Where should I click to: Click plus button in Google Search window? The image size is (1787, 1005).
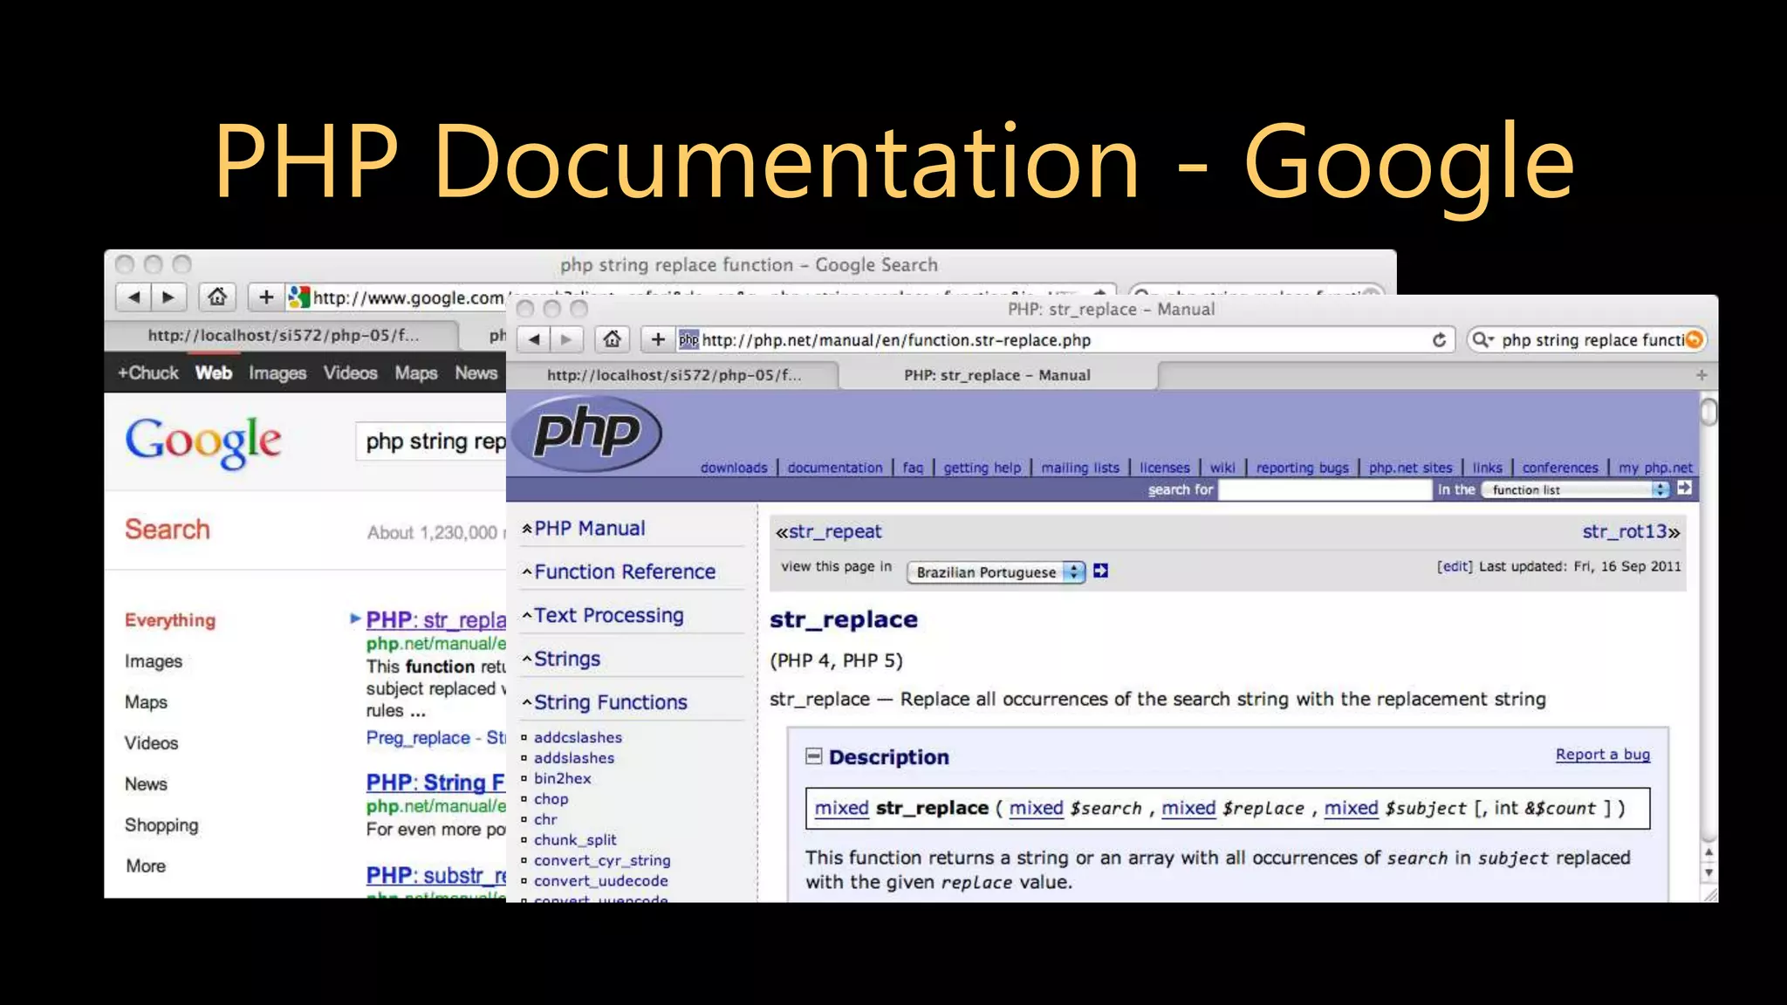point(266,297)
